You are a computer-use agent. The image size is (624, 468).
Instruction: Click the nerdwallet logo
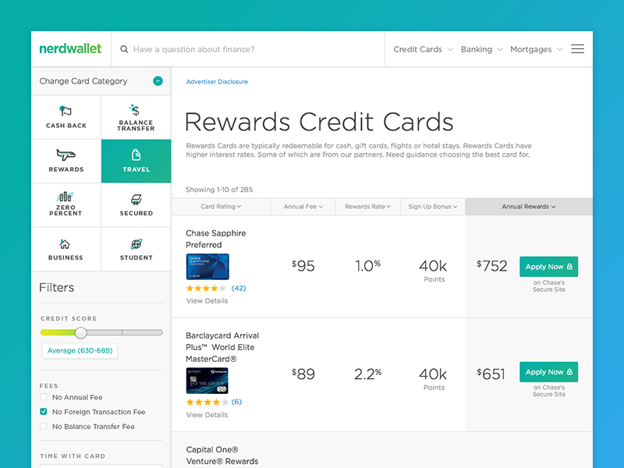point(70,48)
